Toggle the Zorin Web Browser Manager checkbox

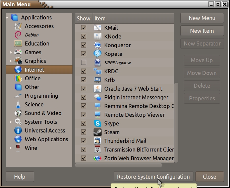(83, 158)
